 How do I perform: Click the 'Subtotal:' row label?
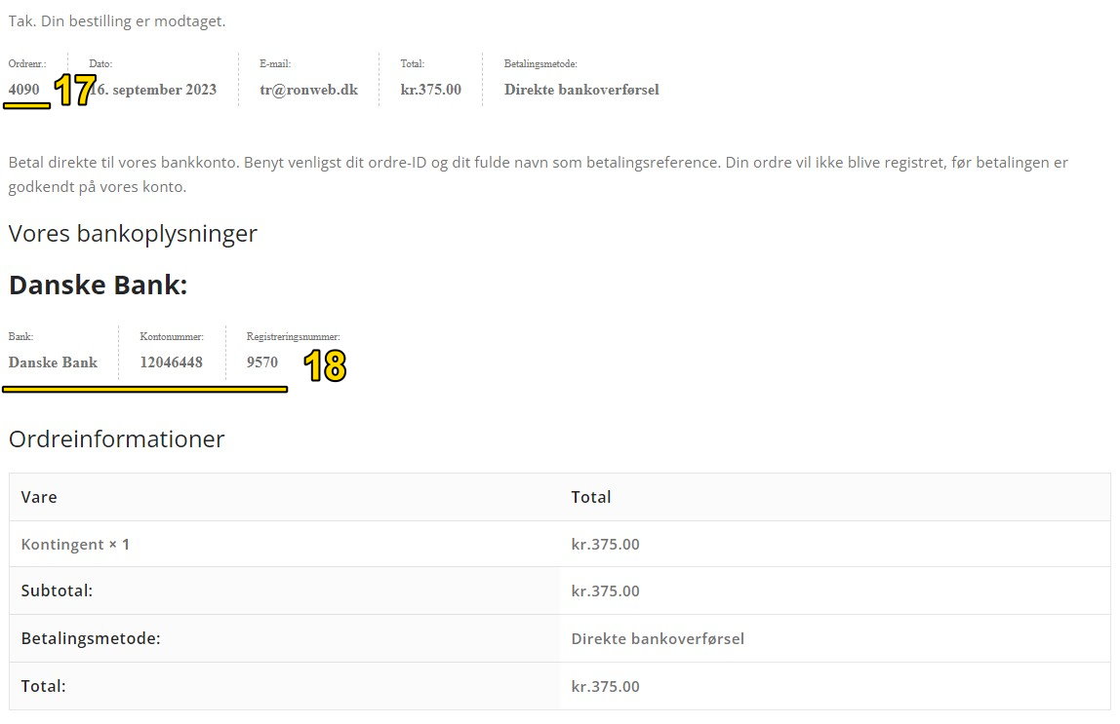click(57, 591)
